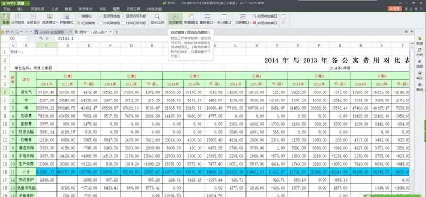Open 备份 in the right sidebar
Screen dimensions: 426x197
tap(420, 87)
